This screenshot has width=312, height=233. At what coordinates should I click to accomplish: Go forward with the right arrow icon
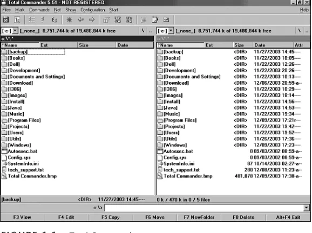[92, 19]
